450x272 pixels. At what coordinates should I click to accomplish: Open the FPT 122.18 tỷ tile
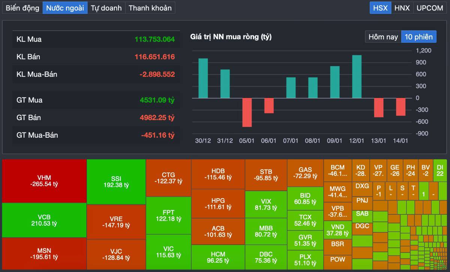(168, 216)
